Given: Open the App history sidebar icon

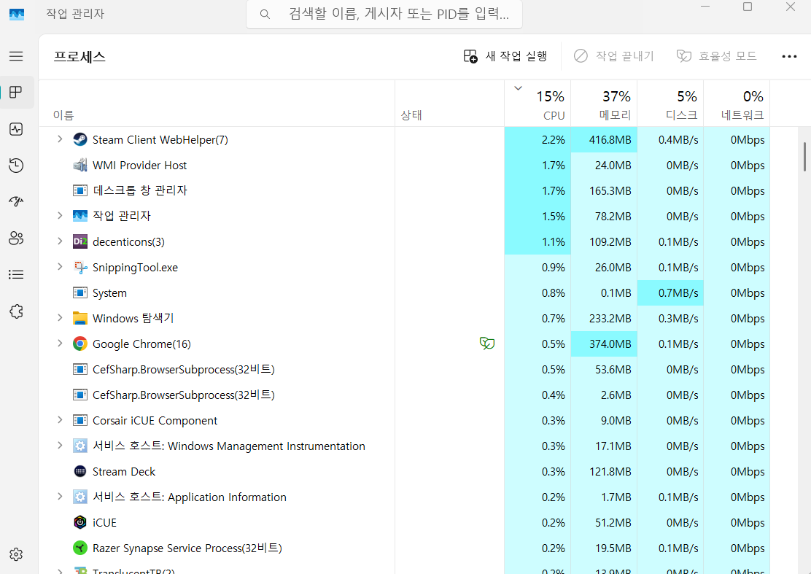Looking at the screenshot, I should [16, 166].
